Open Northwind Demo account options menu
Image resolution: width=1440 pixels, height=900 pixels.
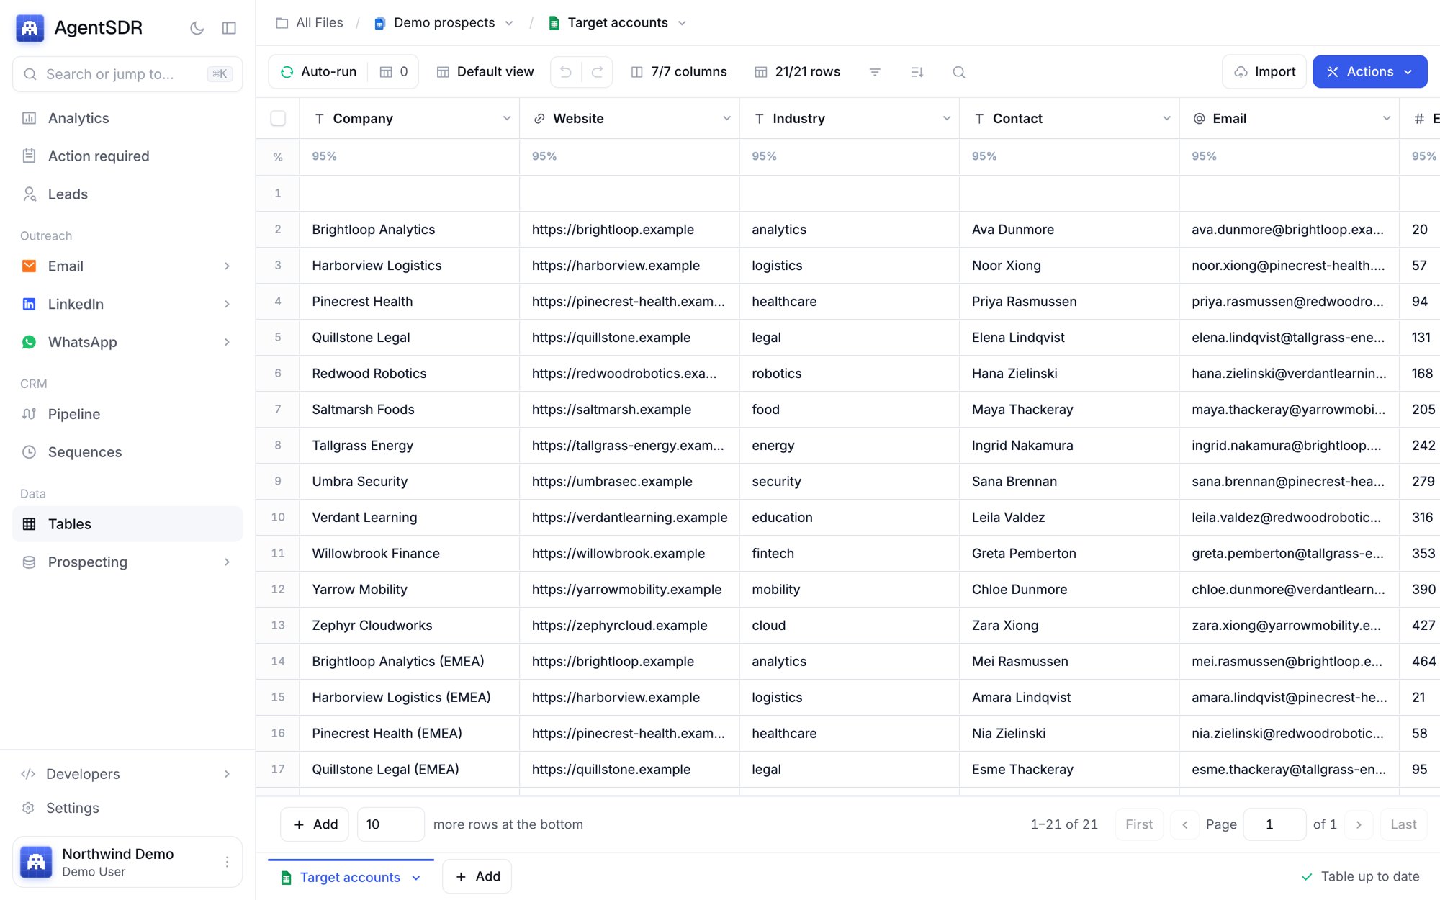point(227,862)
